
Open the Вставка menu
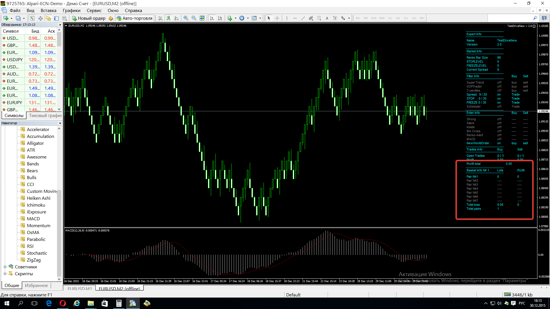(48, 11)
